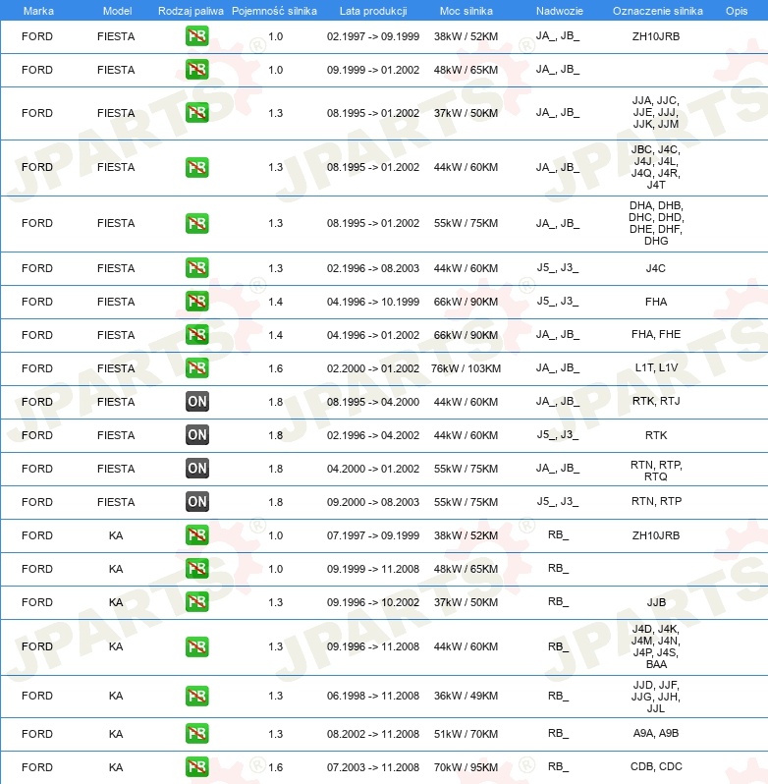Select engine codes CDB, CDC

click(656, 766)
